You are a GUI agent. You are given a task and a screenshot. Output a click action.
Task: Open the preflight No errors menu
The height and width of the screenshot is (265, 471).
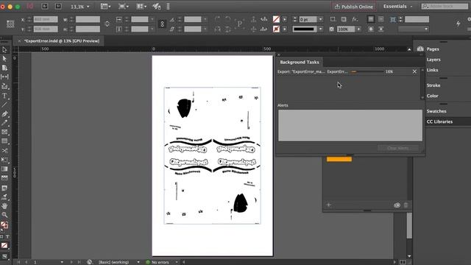coord(177,262)
